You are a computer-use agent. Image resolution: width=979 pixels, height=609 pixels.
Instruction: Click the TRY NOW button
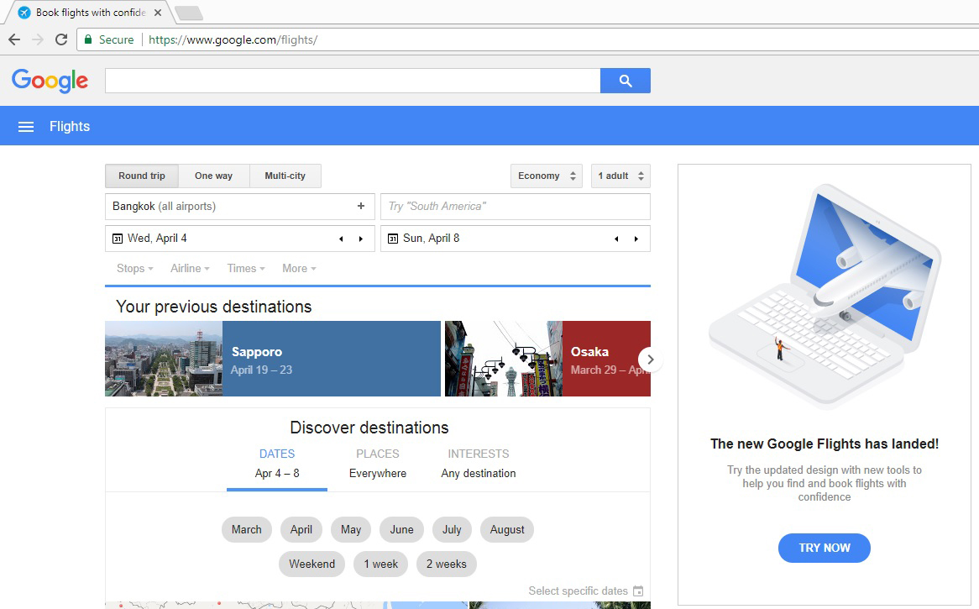(825, 548)
